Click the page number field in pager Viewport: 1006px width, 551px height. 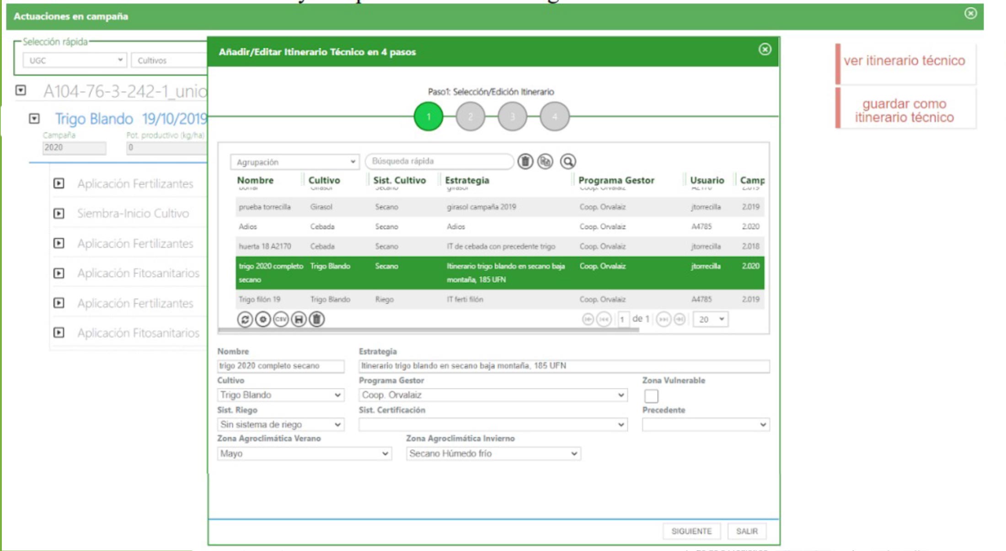(x=623, y=319)
